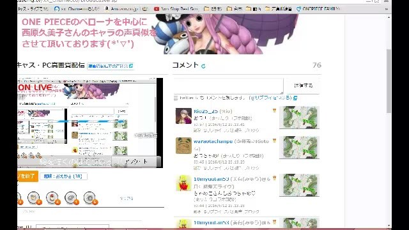
Task: Expand the hidden bookmarks overflow chevron
Action: [386, 9]
